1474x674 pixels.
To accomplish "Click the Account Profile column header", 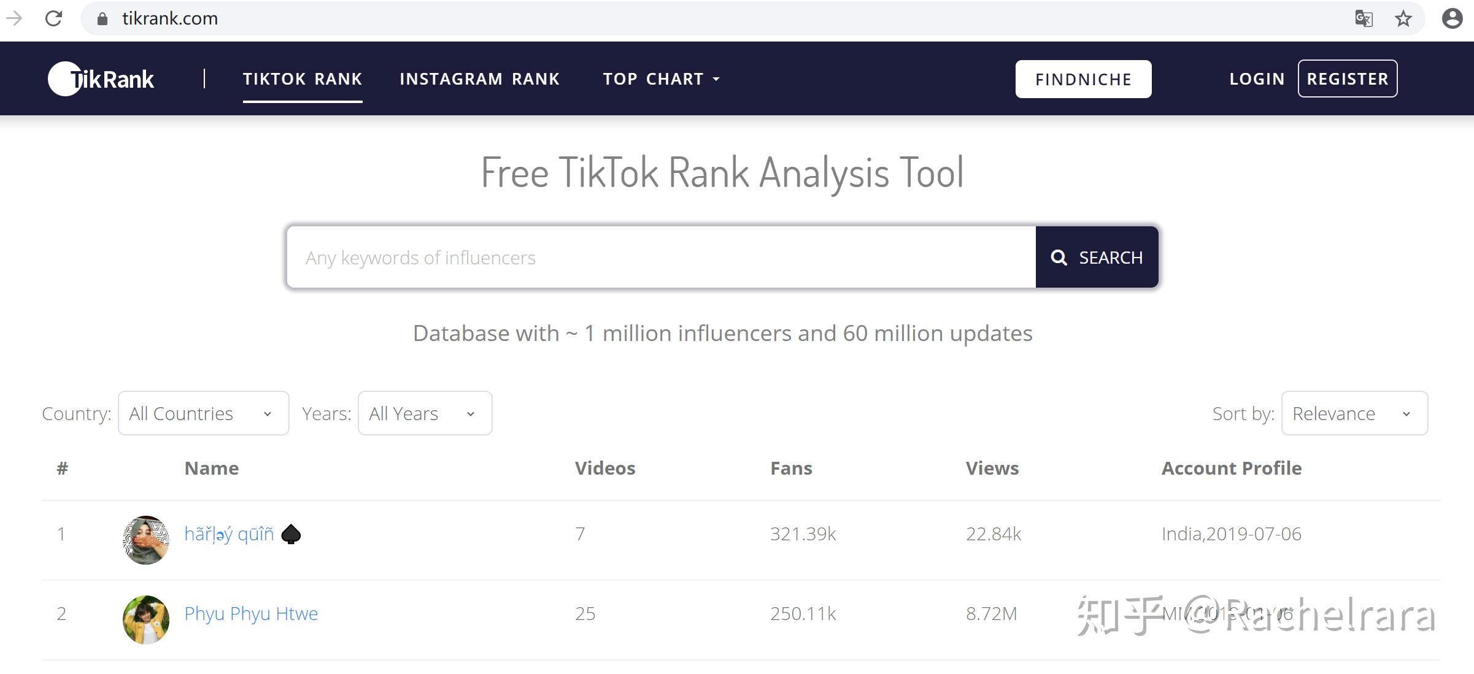I will point(1232,468).
